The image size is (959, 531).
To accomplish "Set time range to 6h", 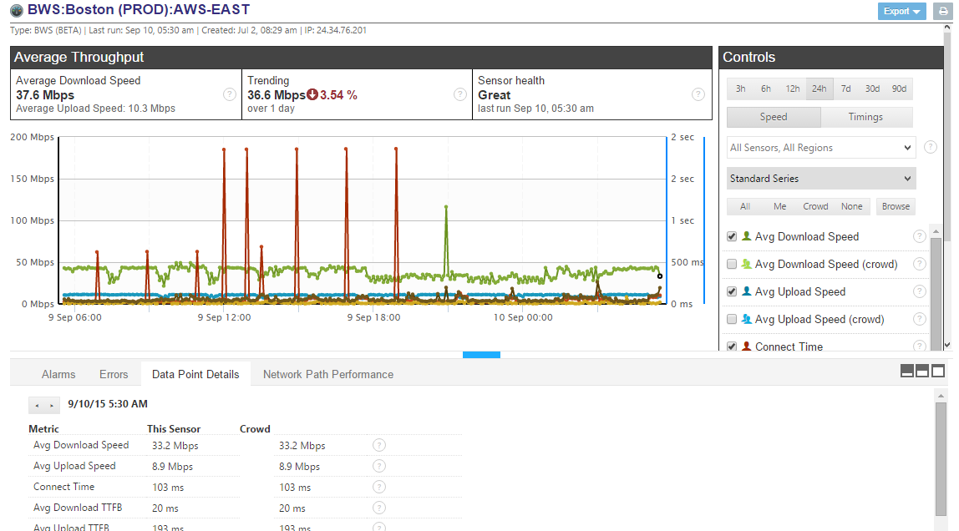I will 766,88.
